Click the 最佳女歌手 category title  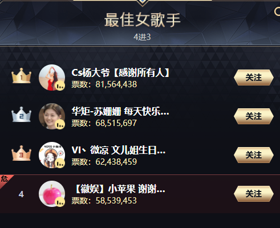click(x=142, y=20)
